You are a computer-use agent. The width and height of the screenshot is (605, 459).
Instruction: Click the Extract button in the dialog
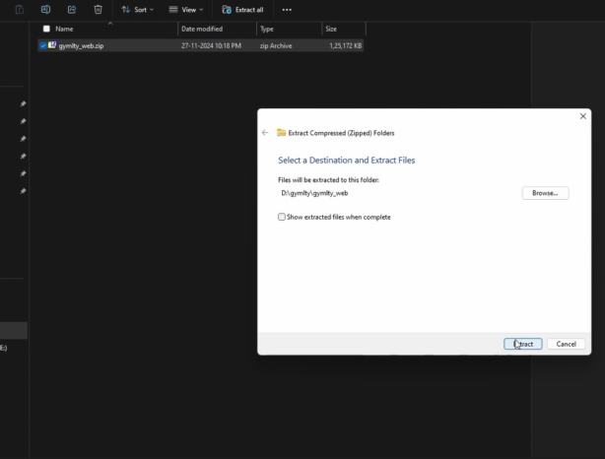[523, 344]
